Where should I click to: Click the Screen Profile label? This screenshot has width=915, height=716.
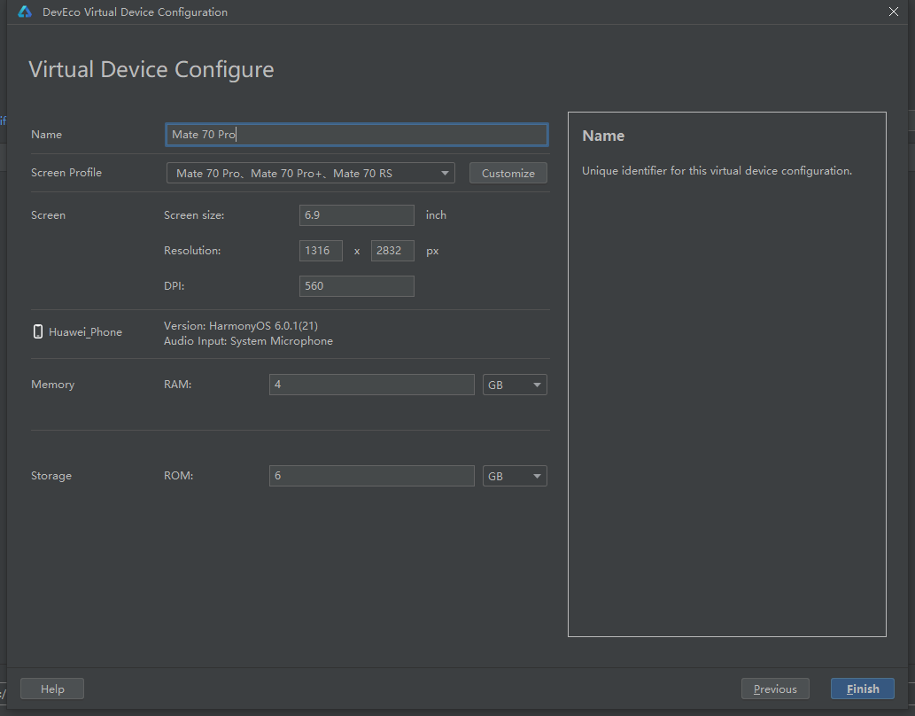pos(66,172)
